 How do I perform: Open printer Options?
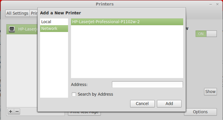click(200, 112)
